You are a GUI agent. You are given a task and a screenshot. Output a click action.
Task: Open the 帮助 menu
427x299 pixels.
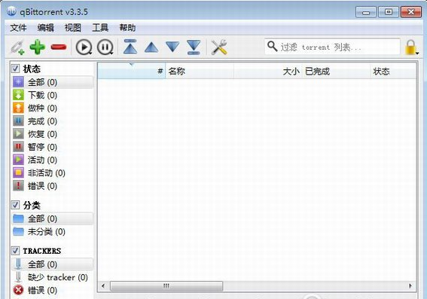click(x=127, y=28)
